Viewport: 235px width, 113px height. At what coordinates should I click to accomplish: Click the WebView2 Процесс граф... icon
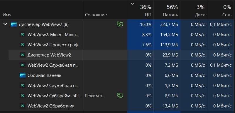point(23,45)
